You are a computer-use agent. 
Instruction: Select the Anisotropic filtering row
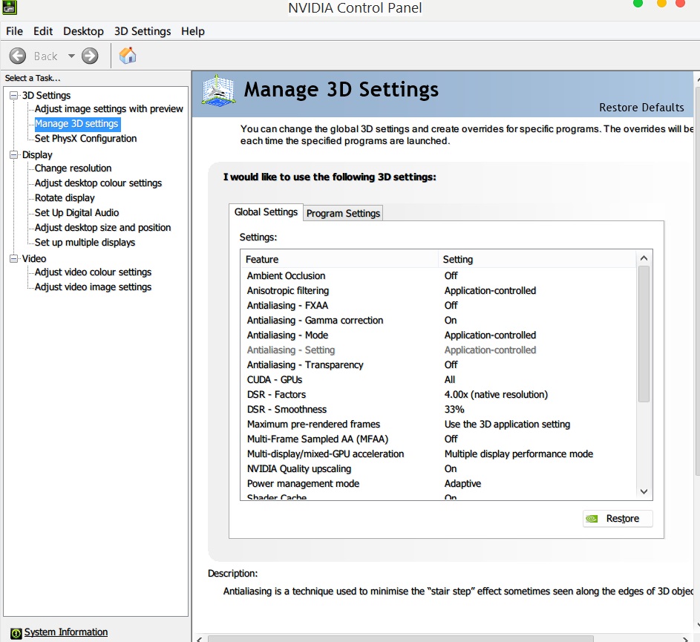click(439, 291)
